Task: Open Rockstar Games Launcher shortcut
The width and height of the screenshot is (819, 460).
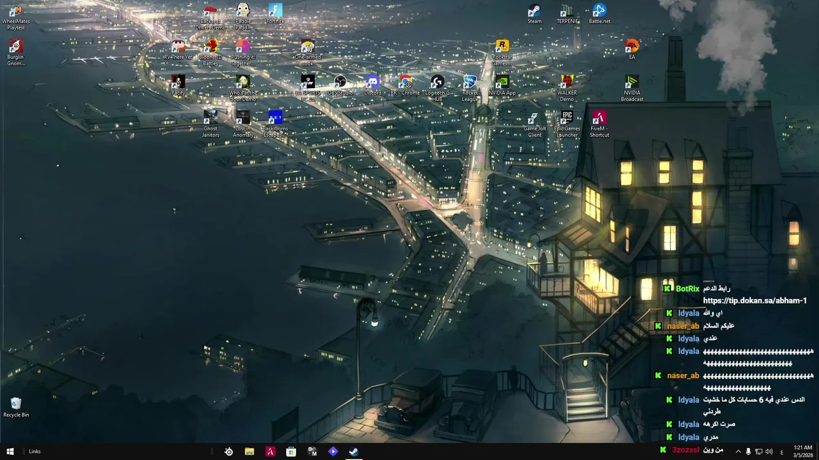Action: (x=502, y=53)
